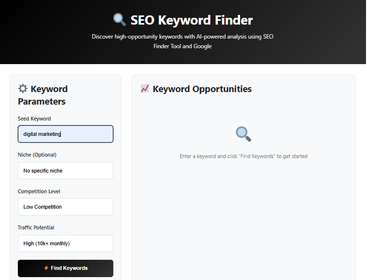
Task: Open the Traffic Potential dropdown
Action: [65, 243]
